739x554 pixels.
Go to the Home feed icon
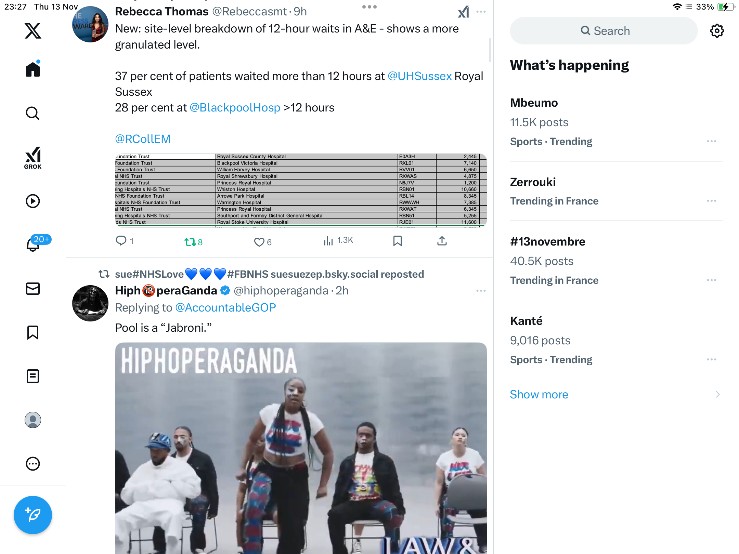click(x=33, y=69)
